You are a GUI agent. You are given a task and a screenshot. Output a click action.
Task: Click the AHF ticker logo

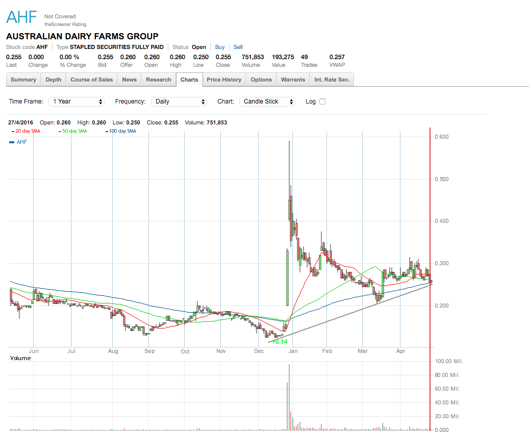click(21, 17)
